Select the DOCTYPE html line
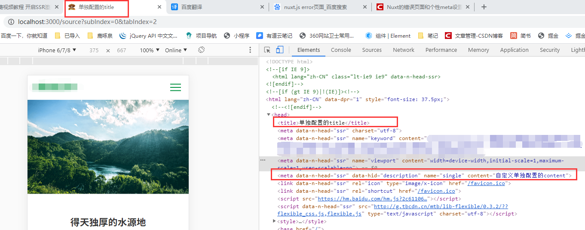The image size is (585, 230). coord(289,62)
